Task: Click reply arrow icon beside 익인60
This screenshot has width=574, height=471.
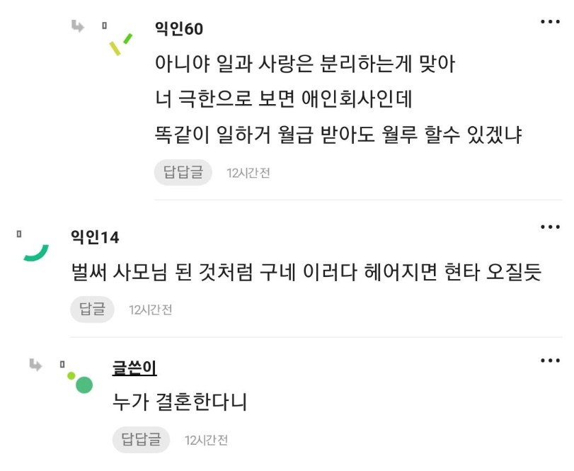Action: pos(78,26)
